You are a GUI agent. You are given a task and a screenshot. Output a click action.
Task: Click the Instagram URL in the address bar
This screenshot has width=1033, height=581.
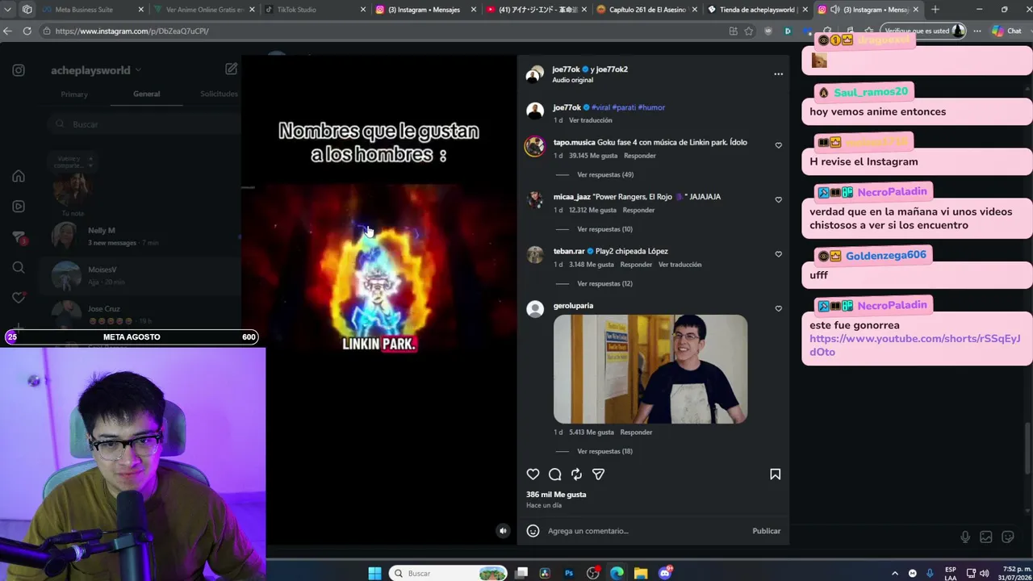pos(132,31)
